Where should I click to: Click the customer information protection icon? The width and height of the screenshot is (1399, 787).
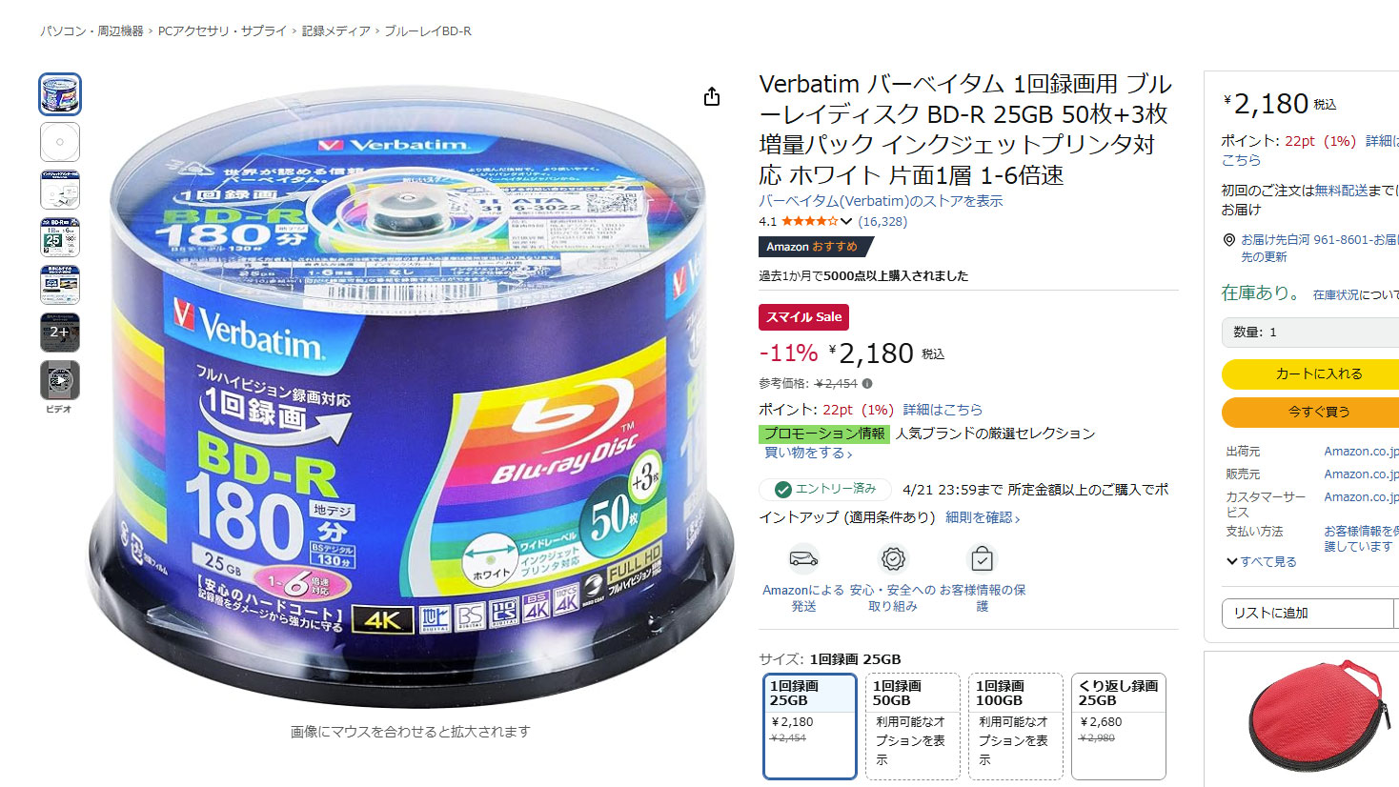(983, 558)
